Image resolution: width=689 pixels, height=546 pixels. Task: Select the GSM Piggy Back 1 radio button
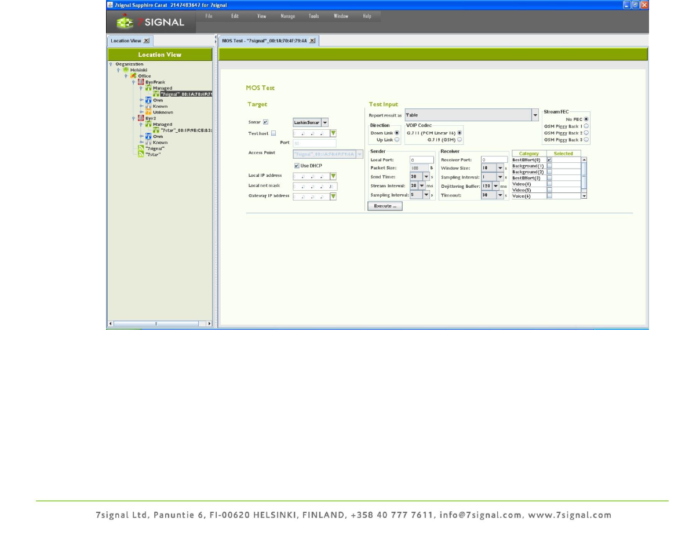point(586,126)
